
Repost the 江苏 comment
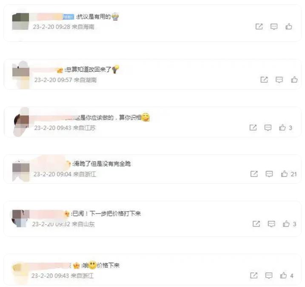[253, 128]
